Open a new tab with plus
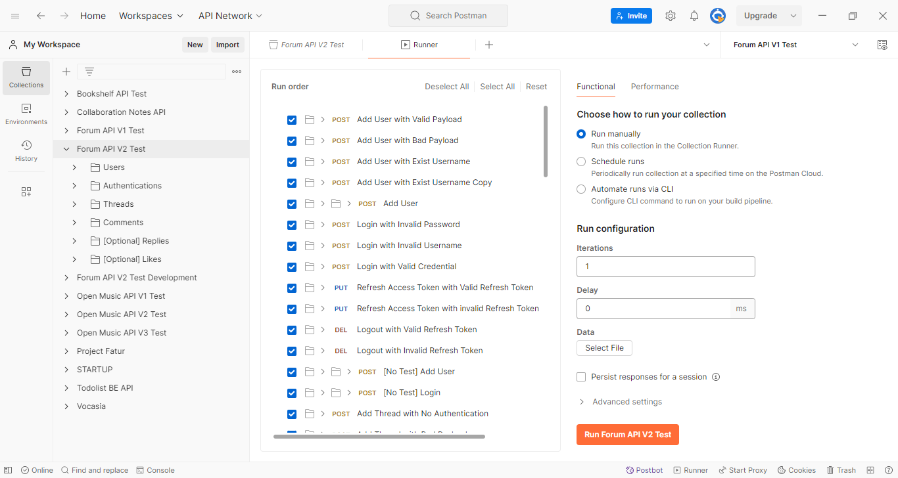This screenshot has width=898, height=478. tap(489, 45)
